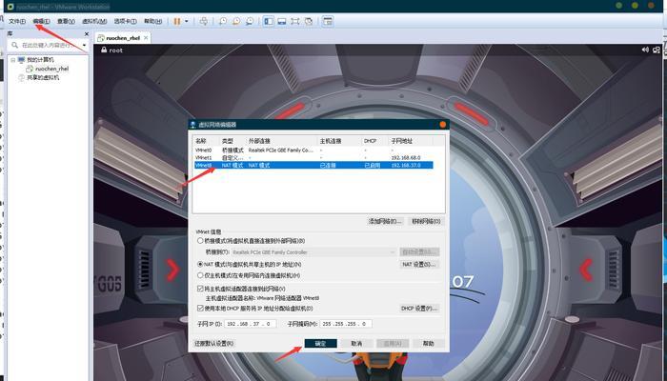Open the library search filter dropdown arrow
Screen dimensions: 667x381
[x=84, y=45]
